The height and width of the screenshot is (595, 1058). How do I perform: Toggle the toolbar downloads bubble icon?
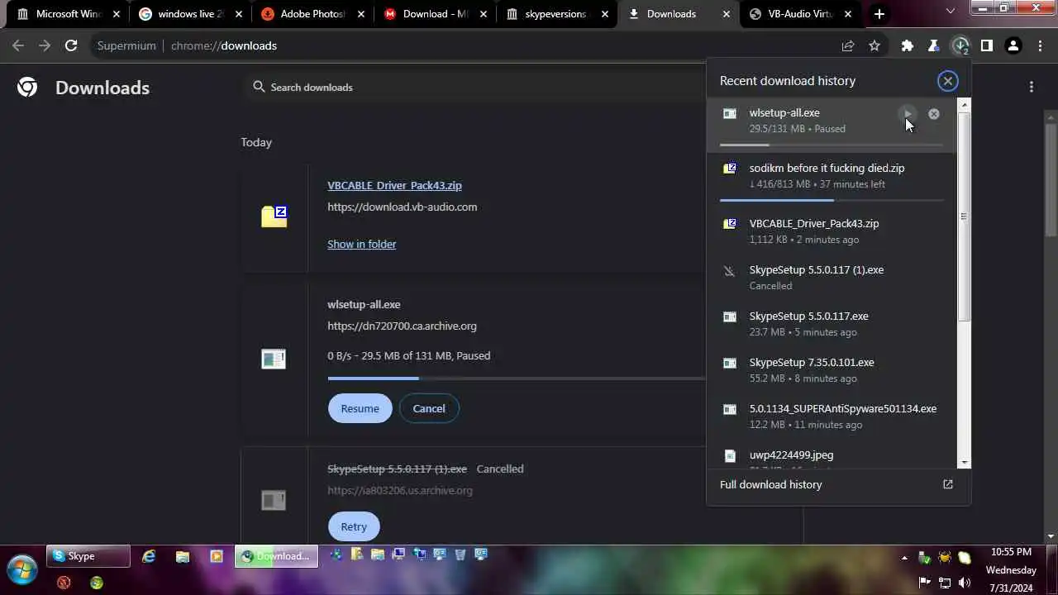click(x=960, y=46)
